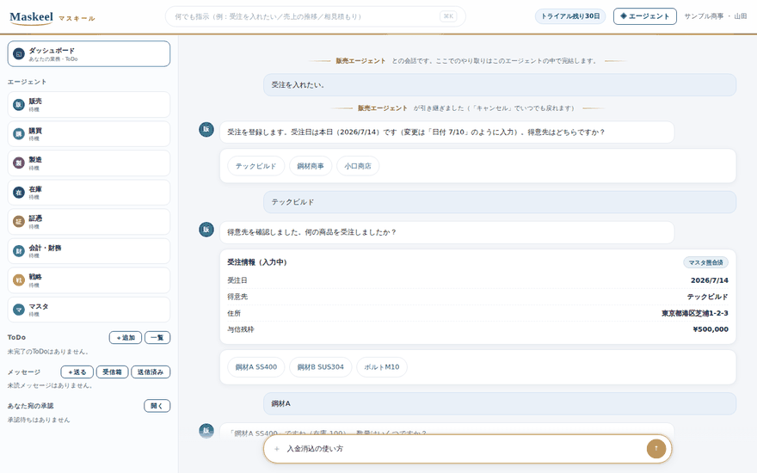
Task: Click the 会計・財務 agent icon
Action: 18,251
